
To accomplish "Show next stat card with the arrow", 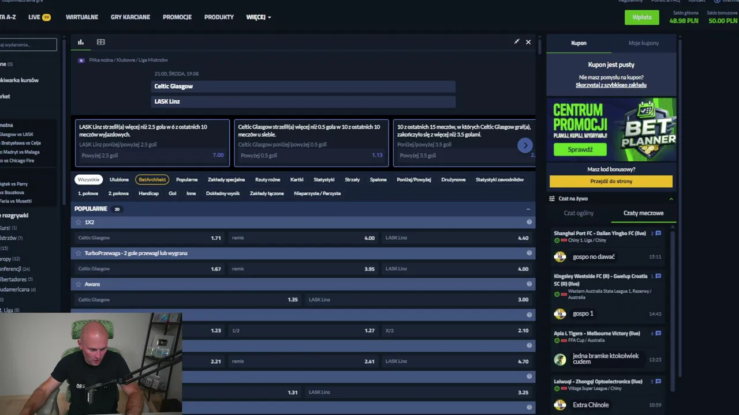I will pyautogui.click(x=525, y=145).
